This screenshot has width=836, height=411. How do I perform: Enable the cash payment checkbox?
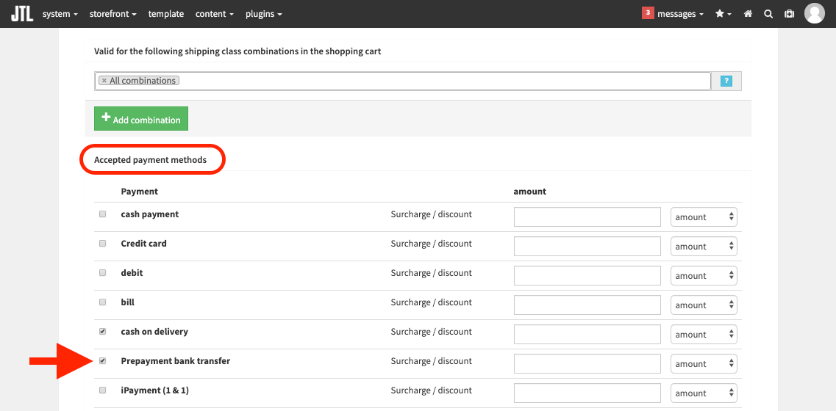(x=103, y=214)
